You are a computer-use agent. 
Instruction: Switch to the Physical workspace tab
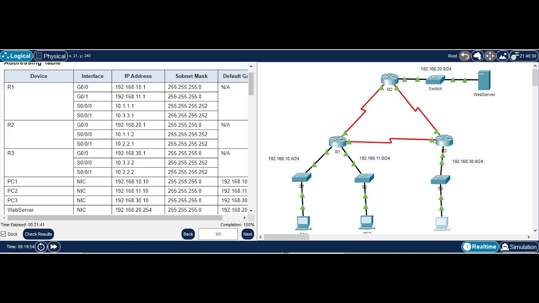(50, 56)
